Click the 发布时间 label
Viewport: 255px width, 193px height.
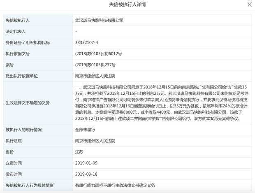[x=14, y=174]
